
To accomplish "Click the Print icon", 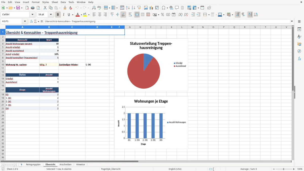I will coord(33,8).
